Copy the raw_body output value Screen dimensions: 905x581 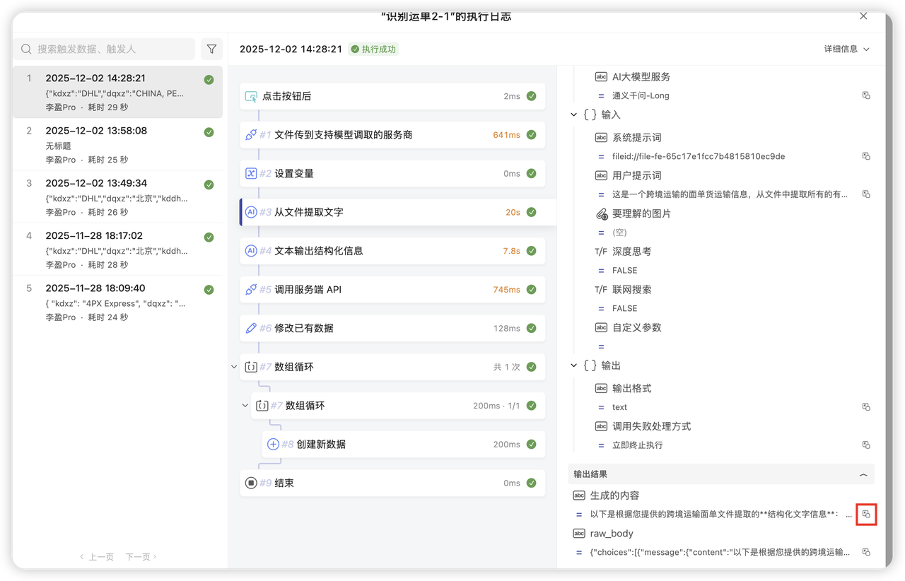pos(866,552)
